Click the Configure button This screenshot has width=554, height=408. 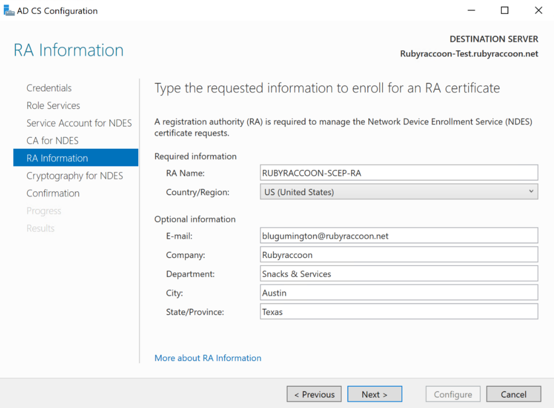point(453,394)
